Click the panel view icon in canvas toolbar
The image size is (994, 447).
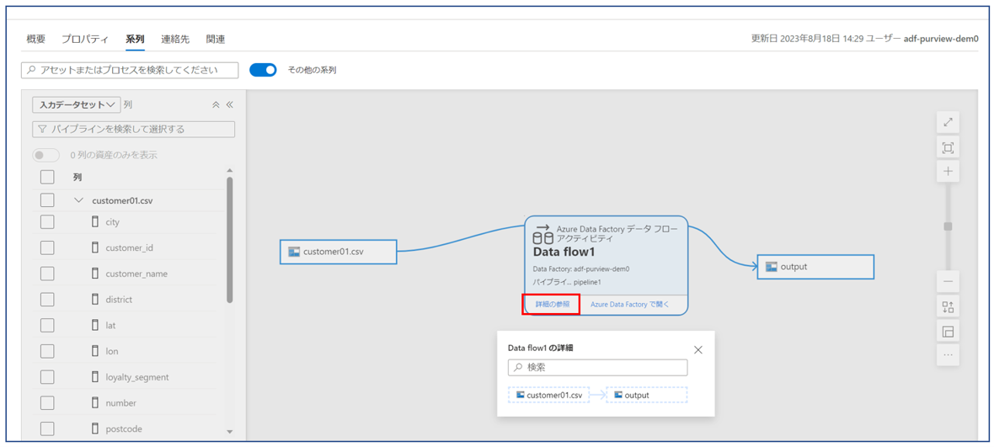(x=948, y=332)
